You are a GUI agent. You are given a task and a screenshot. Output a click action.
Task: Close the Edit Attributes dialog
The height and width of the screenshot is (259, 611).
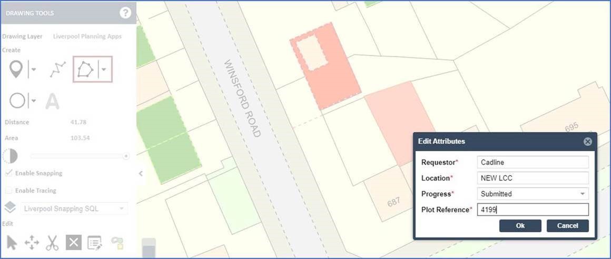pos(588,142)
